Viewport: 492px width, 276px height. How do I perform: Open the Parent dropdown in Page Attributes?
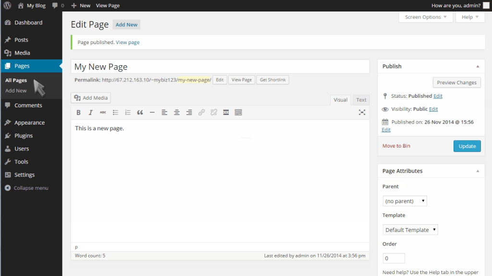[405, 201]
